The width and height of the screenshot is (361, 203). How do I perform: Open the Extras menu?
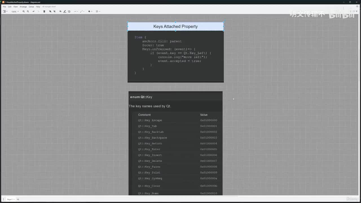point(31,6)
